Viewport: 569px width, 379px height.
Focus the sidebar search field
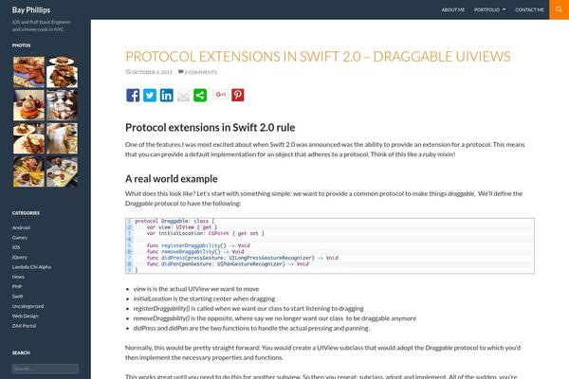[46, 369]
